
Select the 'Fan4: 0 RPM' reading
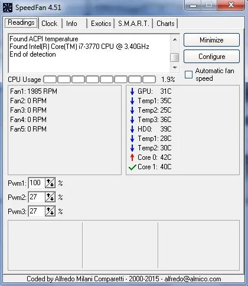(28, 120)
